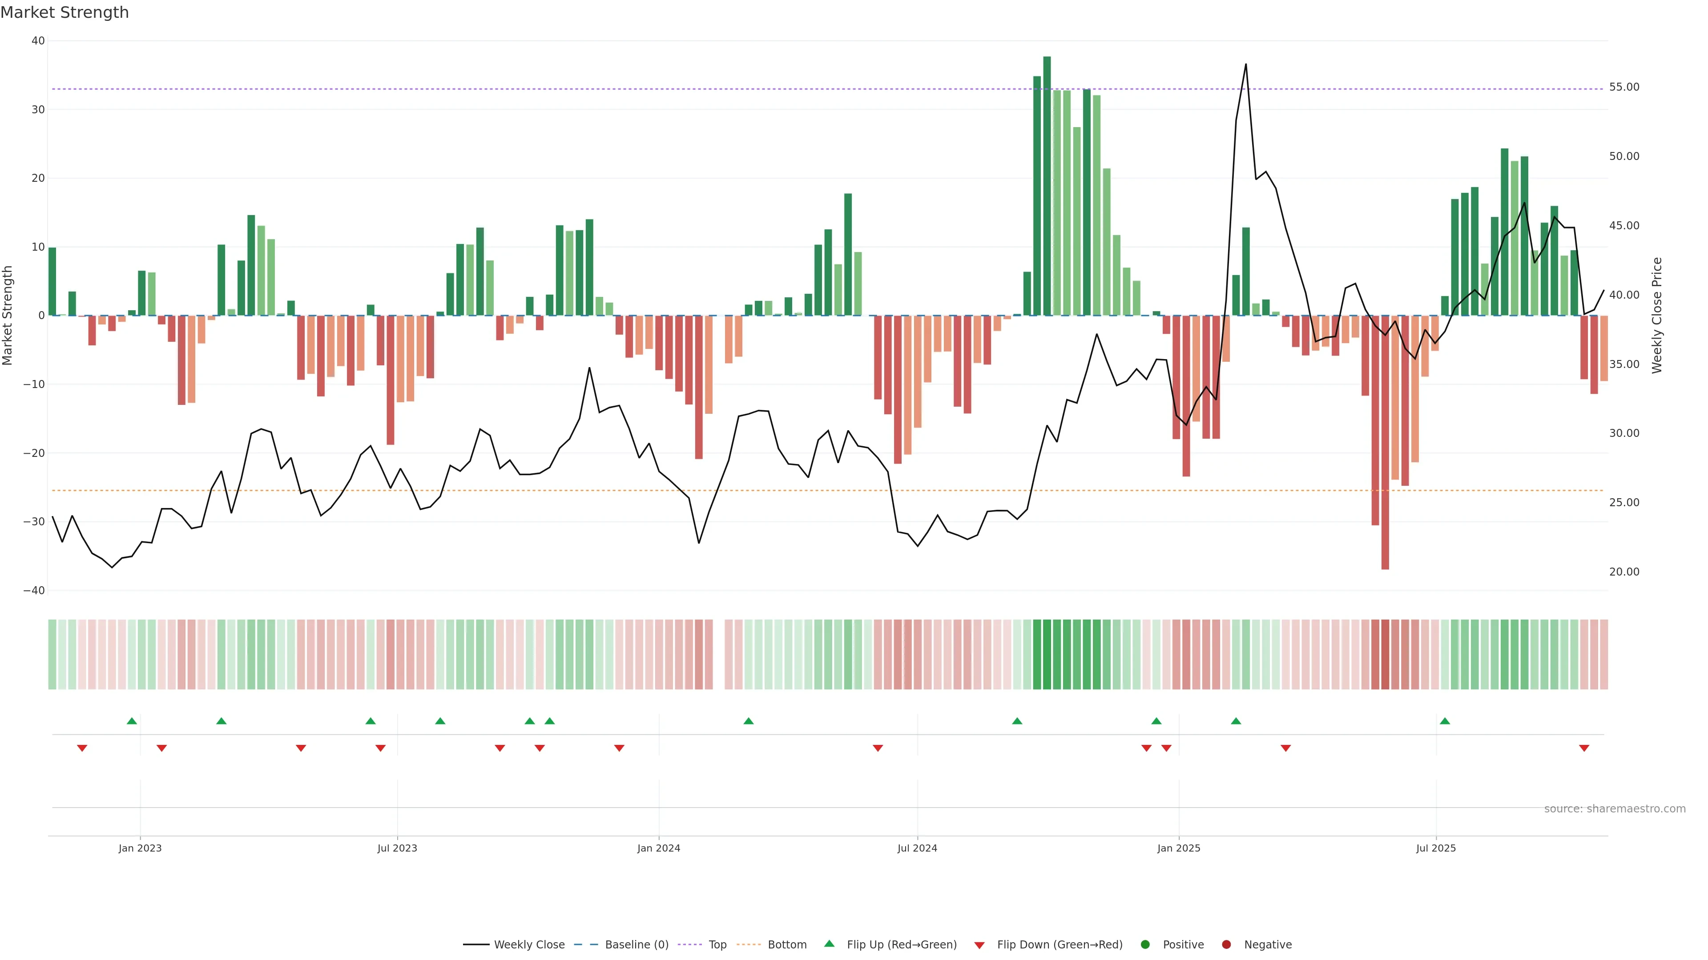Click the Flip Down red triangle legend icon
Screen dimensions: 1708x960
(979, 945)
